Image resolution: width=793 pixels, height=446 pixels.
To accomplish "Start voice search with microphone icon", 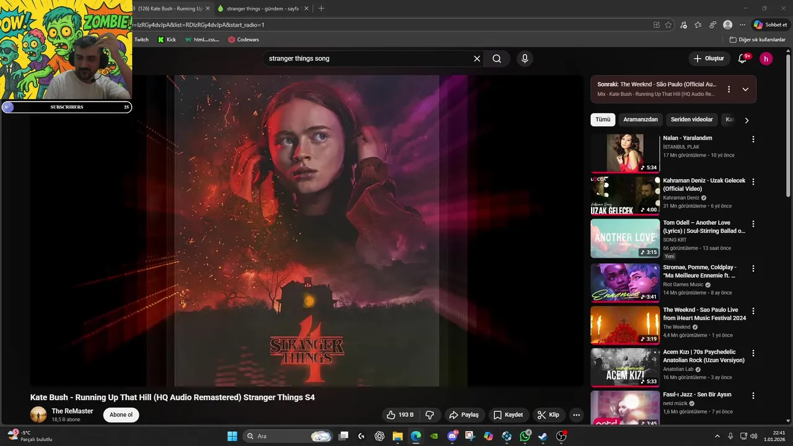I will click(525, 59).
